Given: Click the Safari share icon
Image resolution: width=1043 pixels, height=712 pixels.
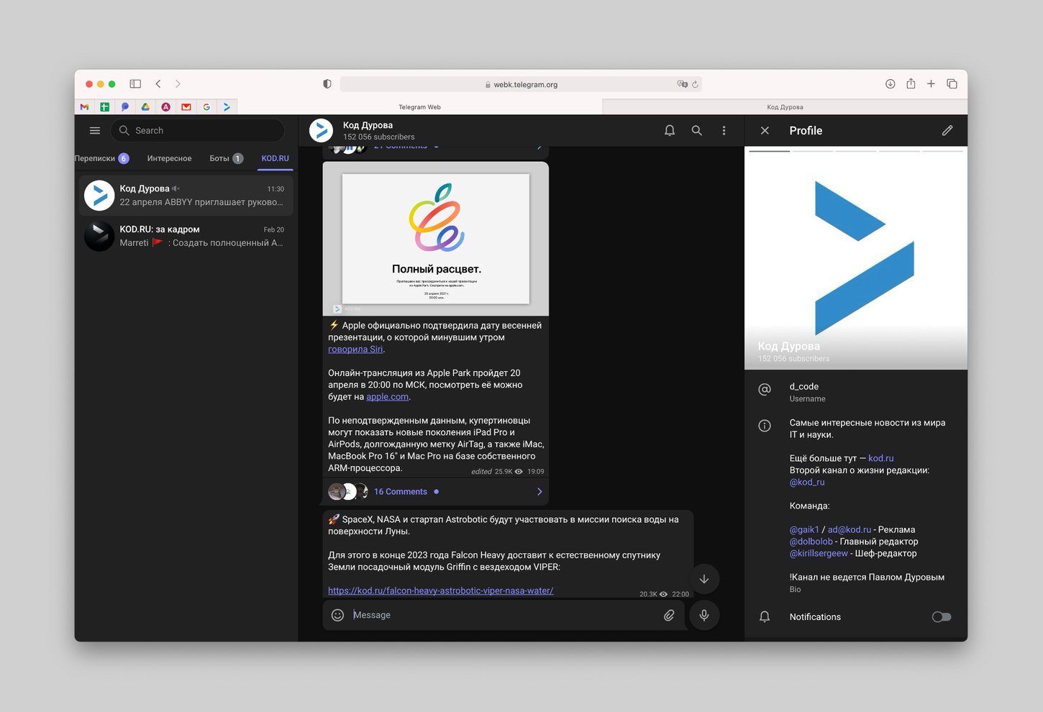Looking at the screenshot, I should 911,83.
